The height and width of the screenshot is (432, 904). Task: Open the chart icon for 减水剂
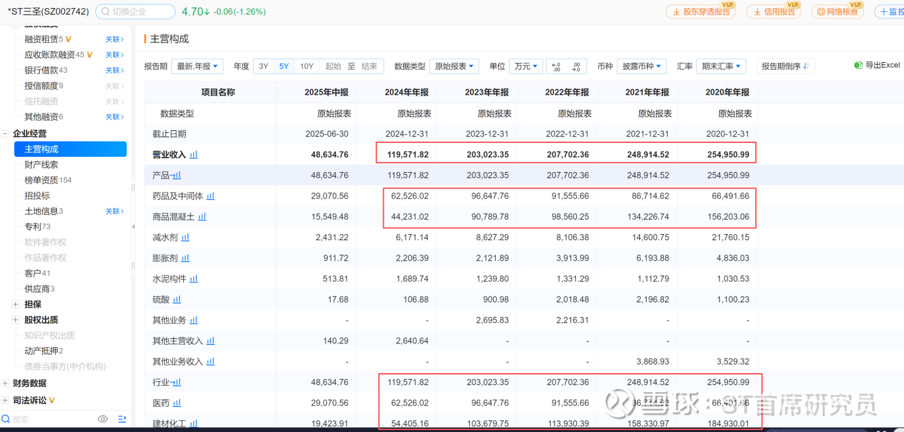click(x=185, y=238)
